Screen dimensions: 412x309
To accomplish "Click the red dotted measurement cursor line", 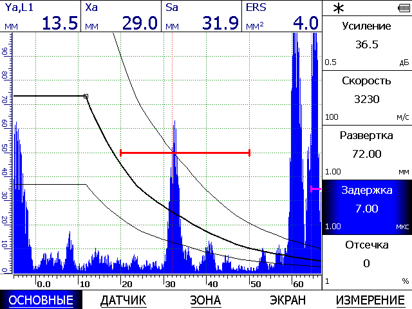I will click(x=173, y=153).
